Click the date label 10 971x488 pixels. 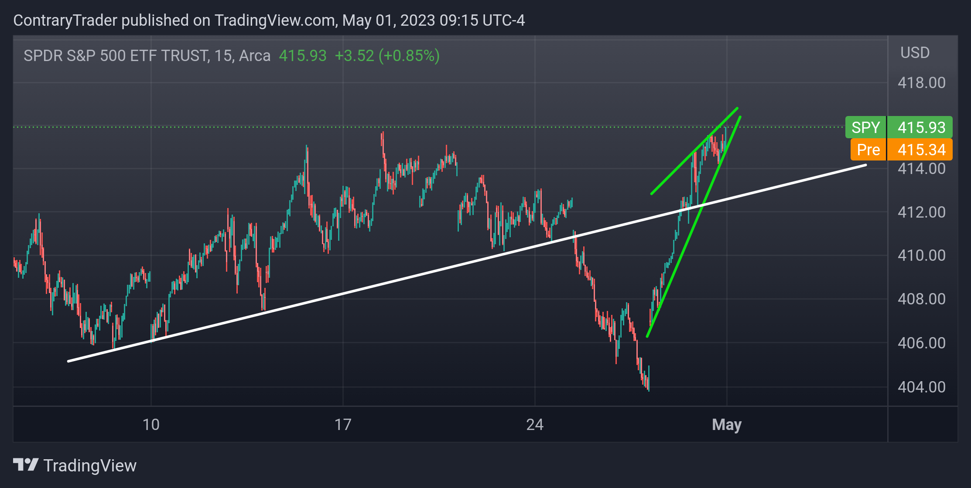pyautogui.click(x=151, y=424)
